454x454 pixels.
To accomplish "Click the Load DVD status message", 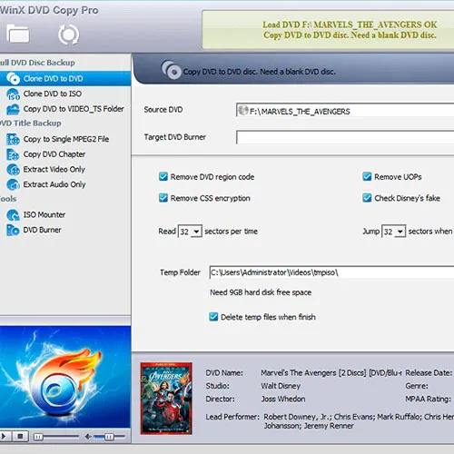I will point(350,30).
